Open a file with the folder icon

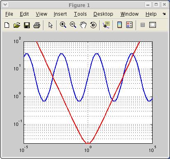point(17,25)
